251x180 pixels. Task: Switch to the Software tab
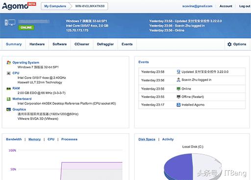60,44
